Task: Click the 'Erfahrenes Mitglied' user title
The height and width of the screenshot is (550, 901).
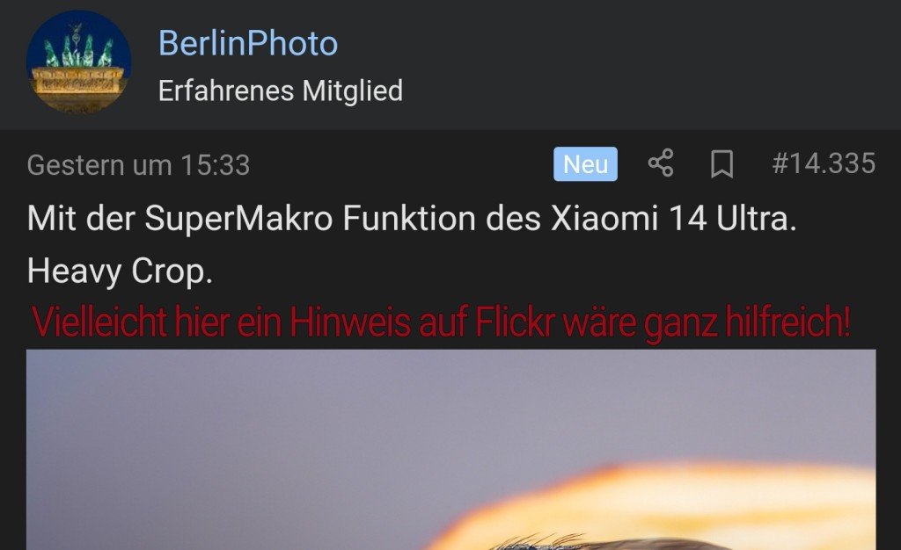Action: click(x=281, y=90)
